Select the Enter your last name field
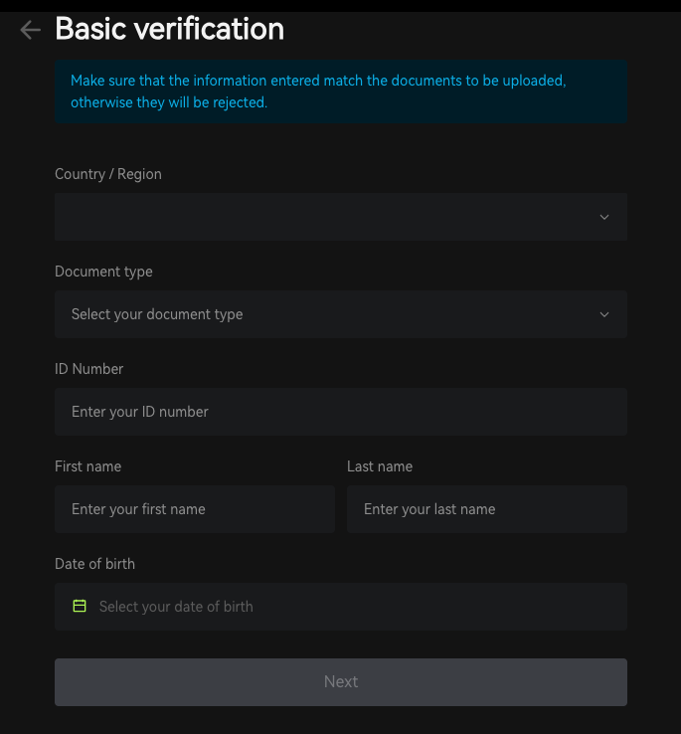The height and width of the screenshot is (734, 681). [487, 509]
